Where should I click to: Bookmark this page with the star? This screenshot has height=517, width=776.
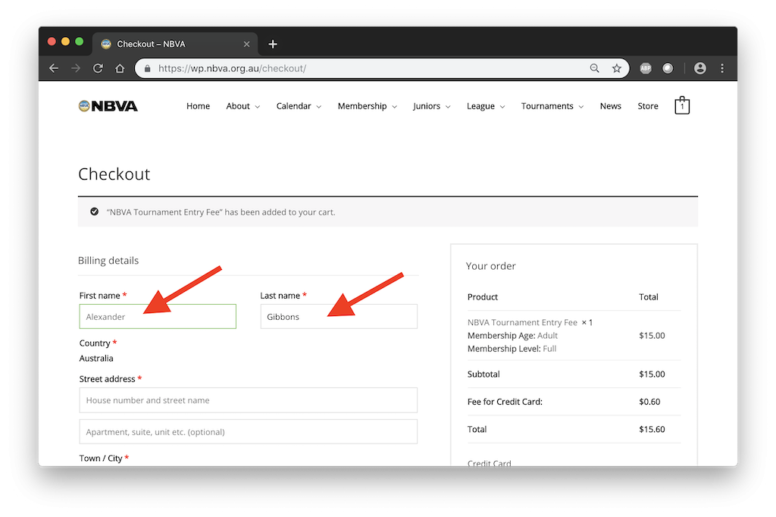pyautogui.click(x=617, y=68)
